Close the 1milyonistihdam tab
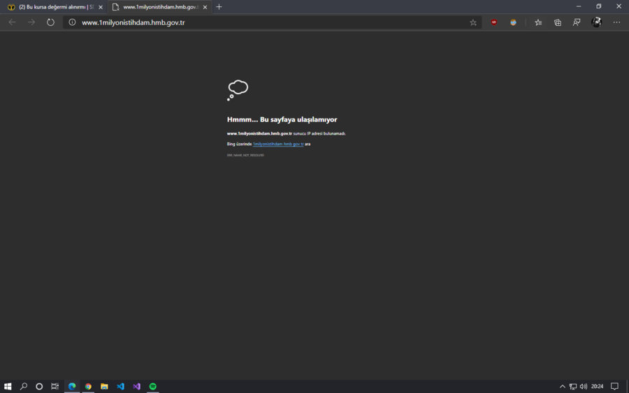This screenshot has height=393, width=629. click(205, 7)
